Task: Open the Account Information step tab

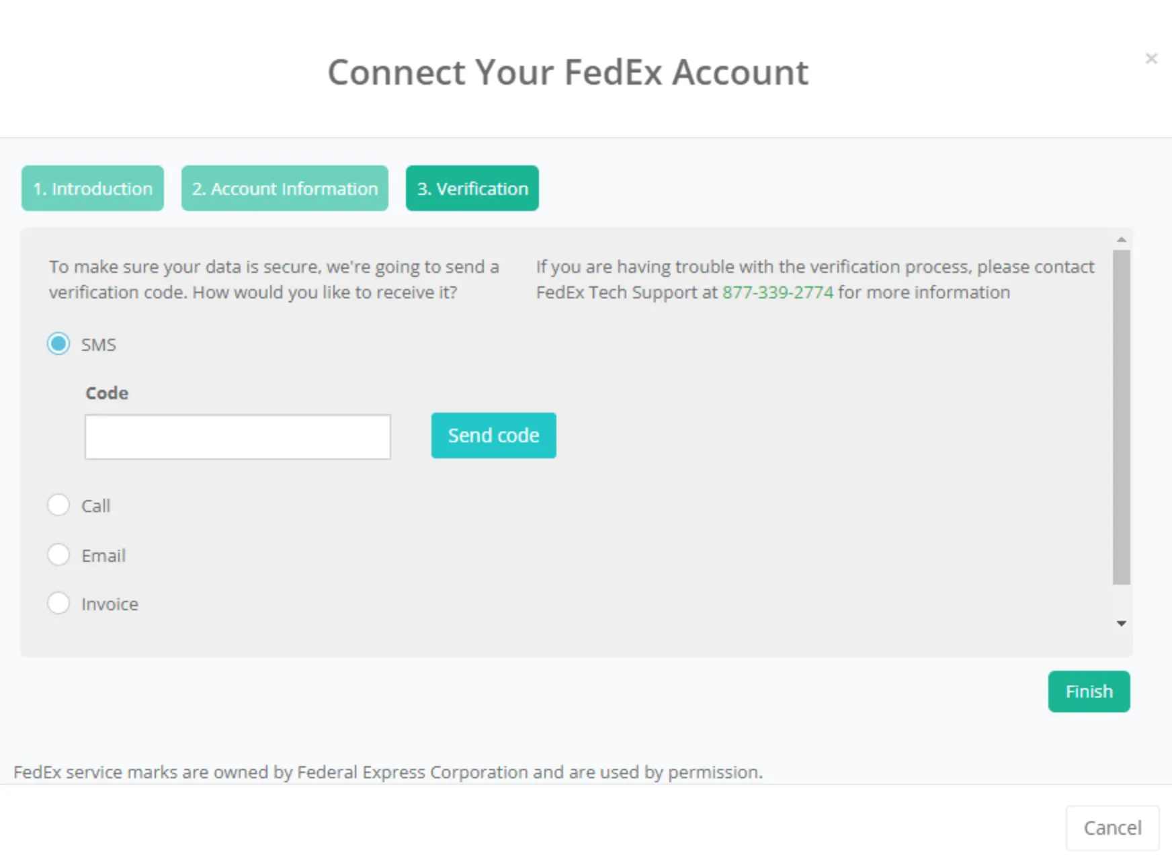Action: tap(285, 188)
